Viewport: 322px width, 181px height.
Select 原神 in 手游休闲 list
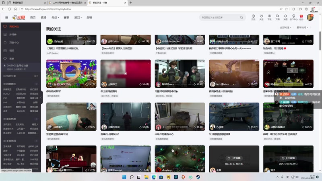pos(5,150)
